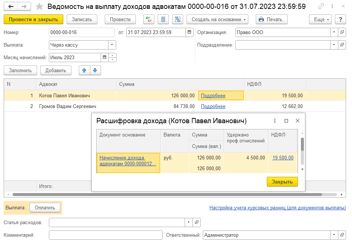Open Настройка учета курсовых разниц link
This screenshot has width=352, height=243.
tap(277, 208)
